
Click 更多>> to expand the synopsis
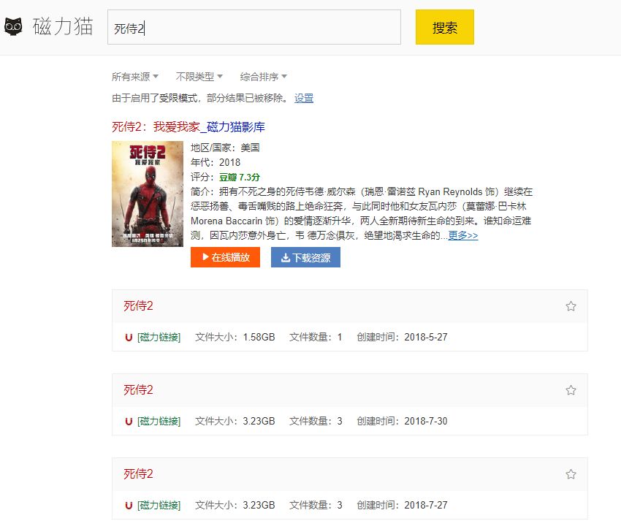(x=462, y=235)
